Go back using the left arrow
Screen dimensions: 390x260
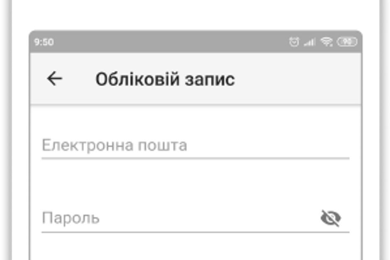point(54,78)
